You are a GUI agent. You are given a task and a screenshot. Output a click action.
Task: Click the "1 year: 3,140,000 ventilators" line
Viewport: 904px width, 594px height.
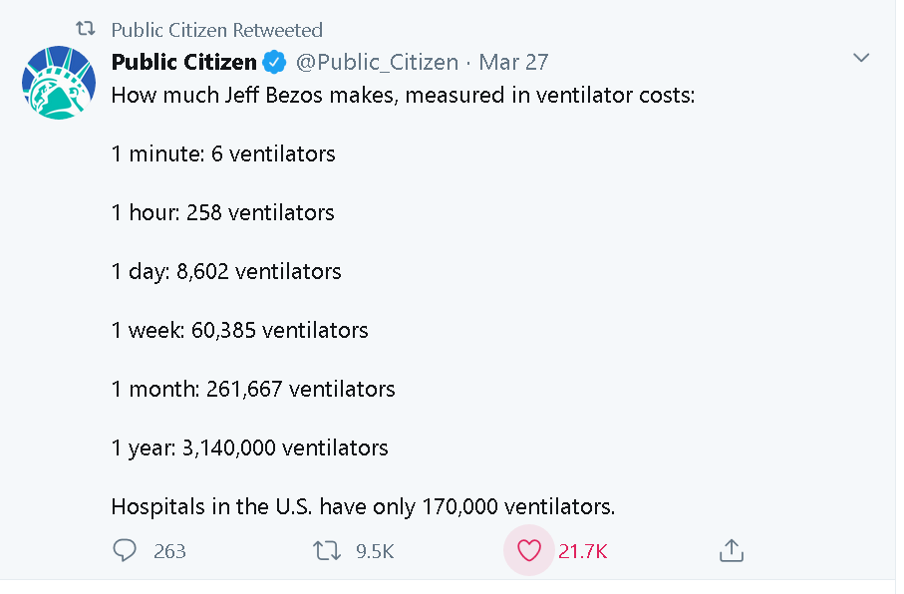point(249,448)
